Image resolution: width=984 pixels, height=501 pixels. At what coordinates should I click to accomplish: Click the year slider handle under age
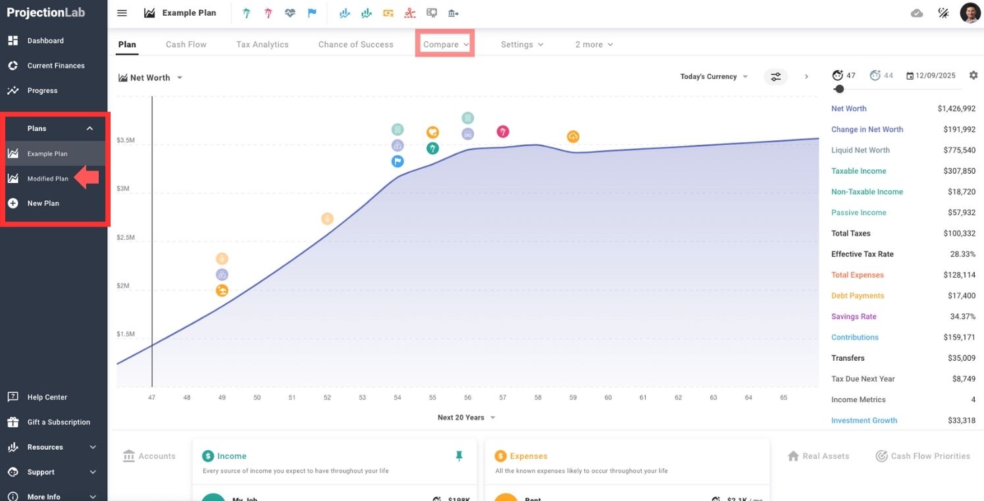click(x=839, y=89)
